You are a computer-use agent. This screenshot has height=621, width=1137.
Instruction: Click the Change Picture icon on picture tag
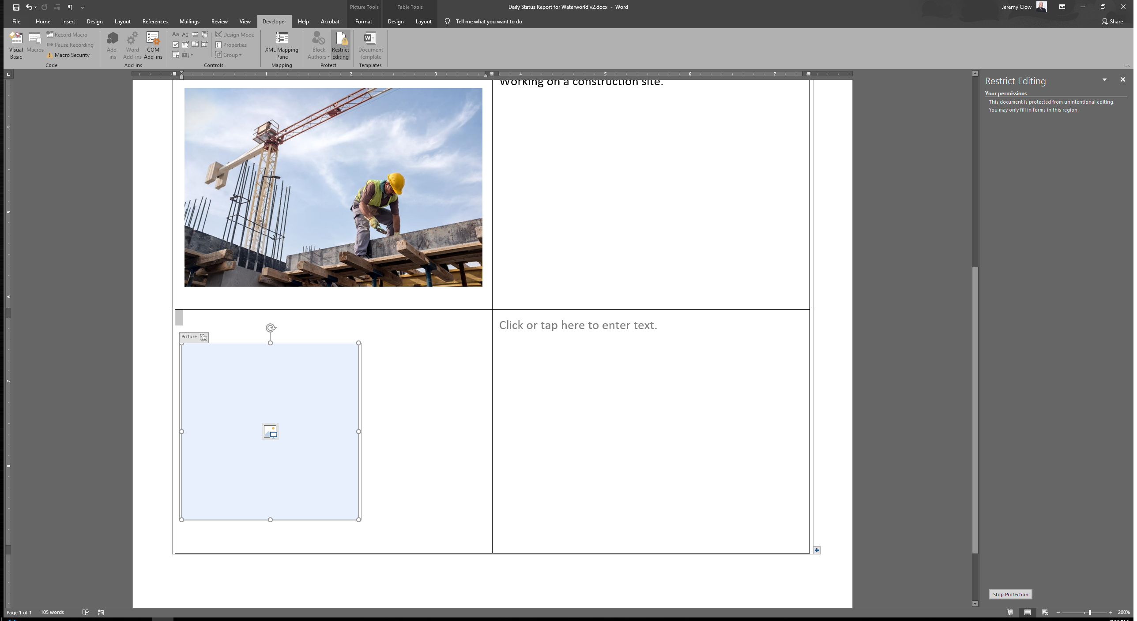pos(203,337)
